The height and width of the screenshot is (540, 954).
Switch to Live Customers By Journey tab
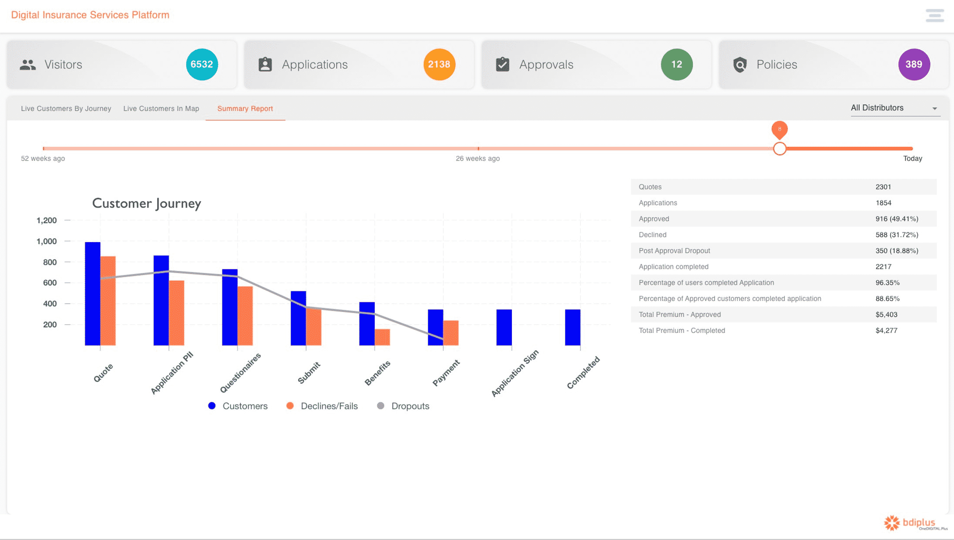[x=66, y=108]
